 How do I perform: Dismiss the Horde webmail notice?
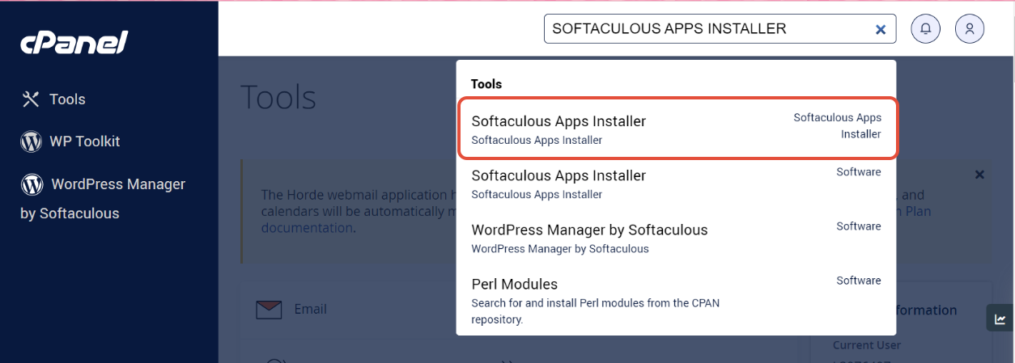tap(979, 174)
